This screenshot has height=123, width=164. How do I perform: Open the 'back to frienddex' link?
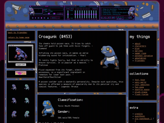click(18, 32)
